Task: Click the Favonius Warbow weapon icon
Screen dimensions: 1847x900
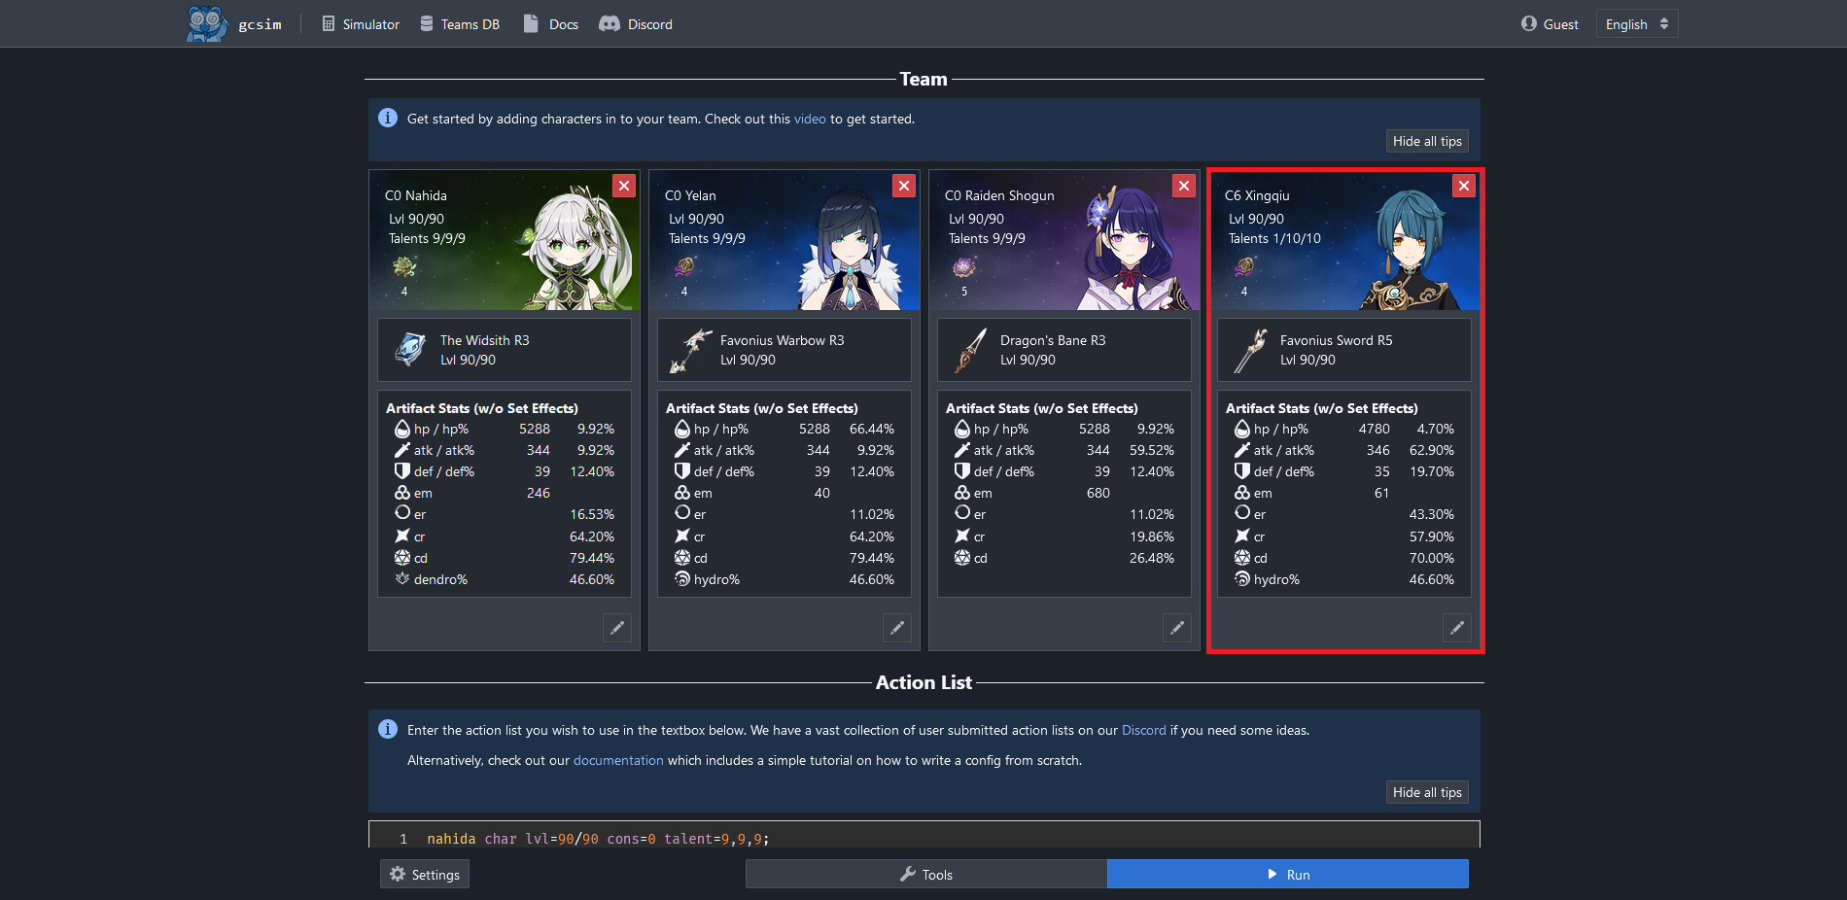Action: (x=690, y=350)
